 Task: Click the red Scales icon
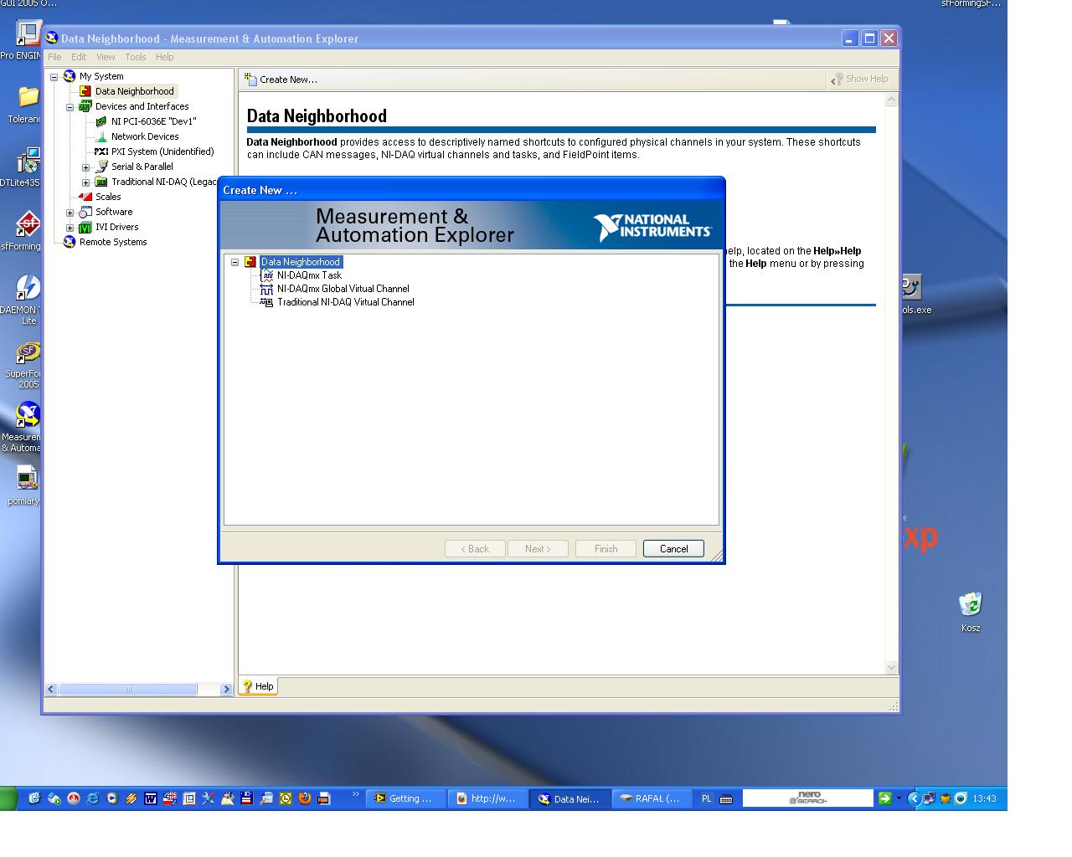(85, 197)
